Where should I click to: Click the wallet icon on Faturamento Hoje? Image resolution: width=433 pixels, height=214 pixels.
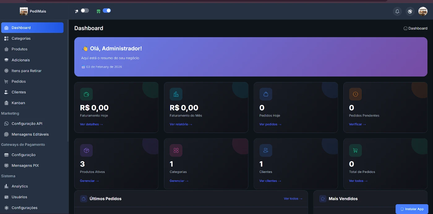86,94
